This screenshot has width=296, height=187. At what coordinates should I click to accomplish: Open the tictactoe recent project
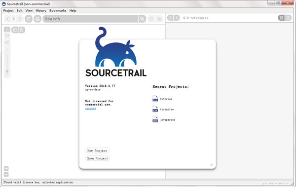coord(167,109)
